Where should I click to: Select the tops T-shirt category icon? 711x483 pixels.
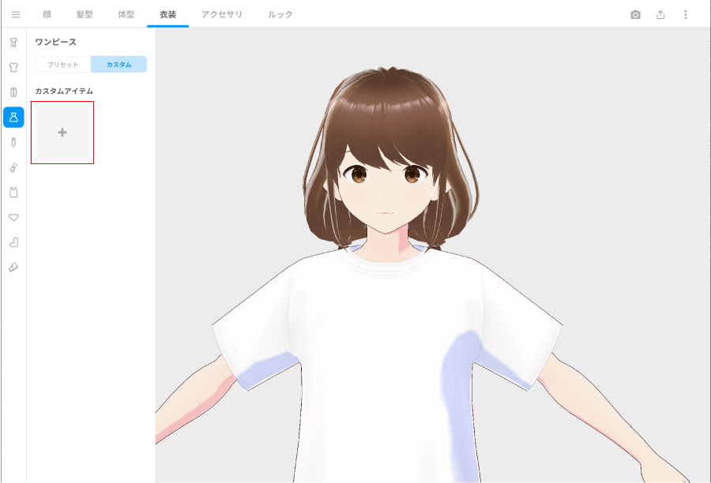[13, 68]
